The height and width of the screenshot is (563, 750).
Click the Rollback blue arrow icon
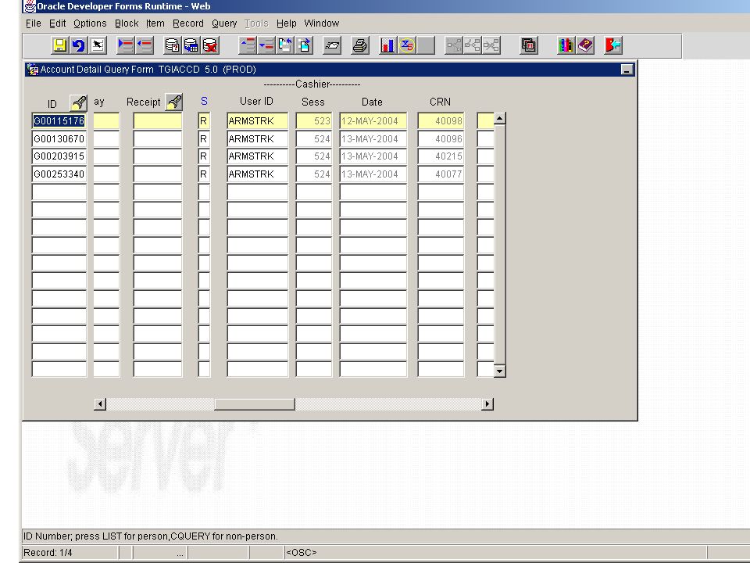point(78,45)
